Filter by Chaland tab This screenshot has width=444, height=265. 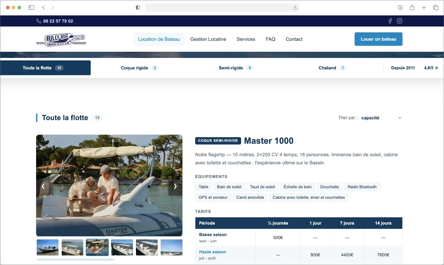tap(332, 68)
